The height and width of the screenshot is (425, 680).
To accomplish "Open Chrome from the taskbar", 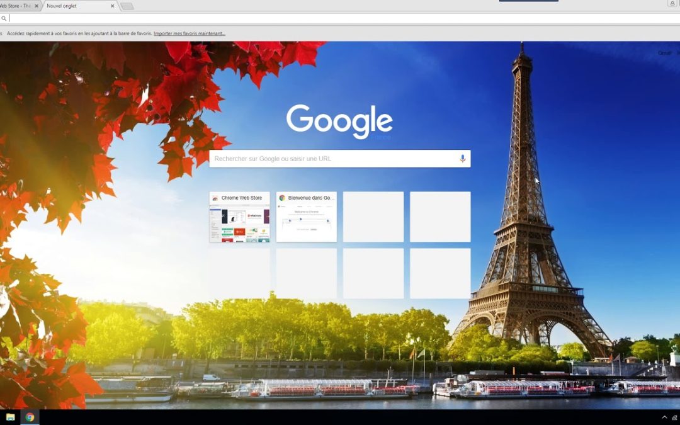I will coord(30,417).
